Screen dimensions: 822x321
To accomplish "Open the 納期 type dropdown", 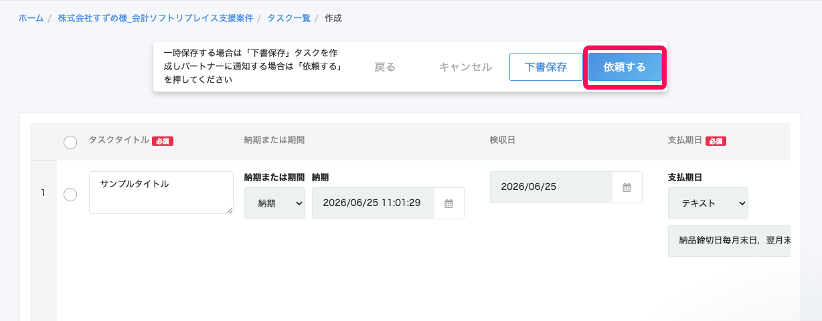I will (274, 203).
